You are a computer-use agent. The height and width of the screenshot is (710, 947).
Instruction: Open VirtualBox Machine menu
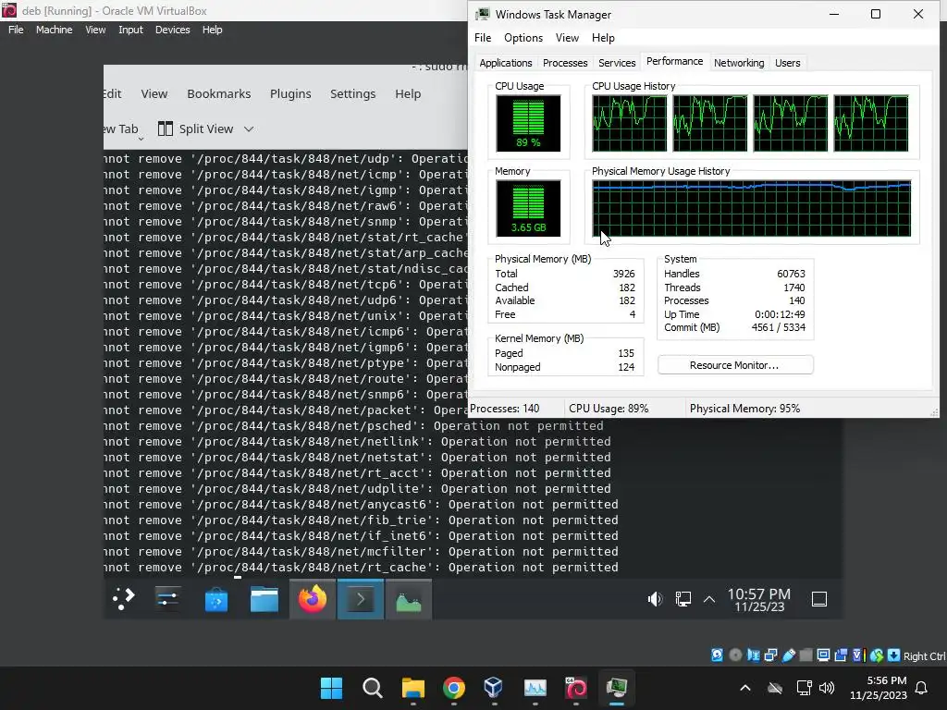click(54, 30)
